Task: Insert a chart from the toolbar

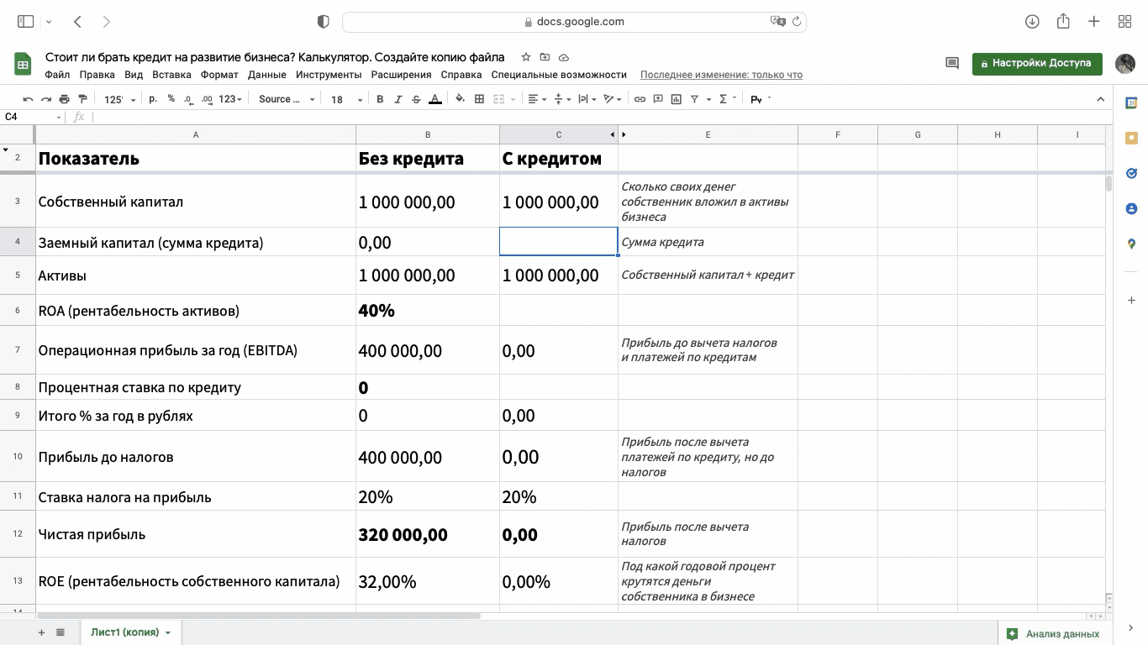Action: point(676,99)
